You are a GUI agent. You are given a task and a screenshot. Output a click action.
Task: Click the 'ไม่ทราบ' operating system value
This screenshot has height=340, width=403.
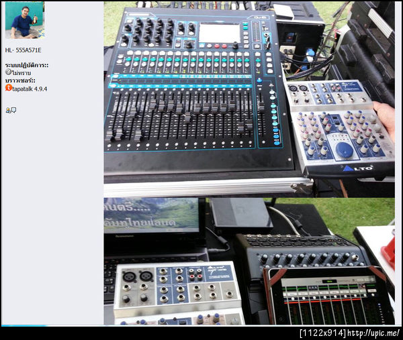(x=21, y=73)
